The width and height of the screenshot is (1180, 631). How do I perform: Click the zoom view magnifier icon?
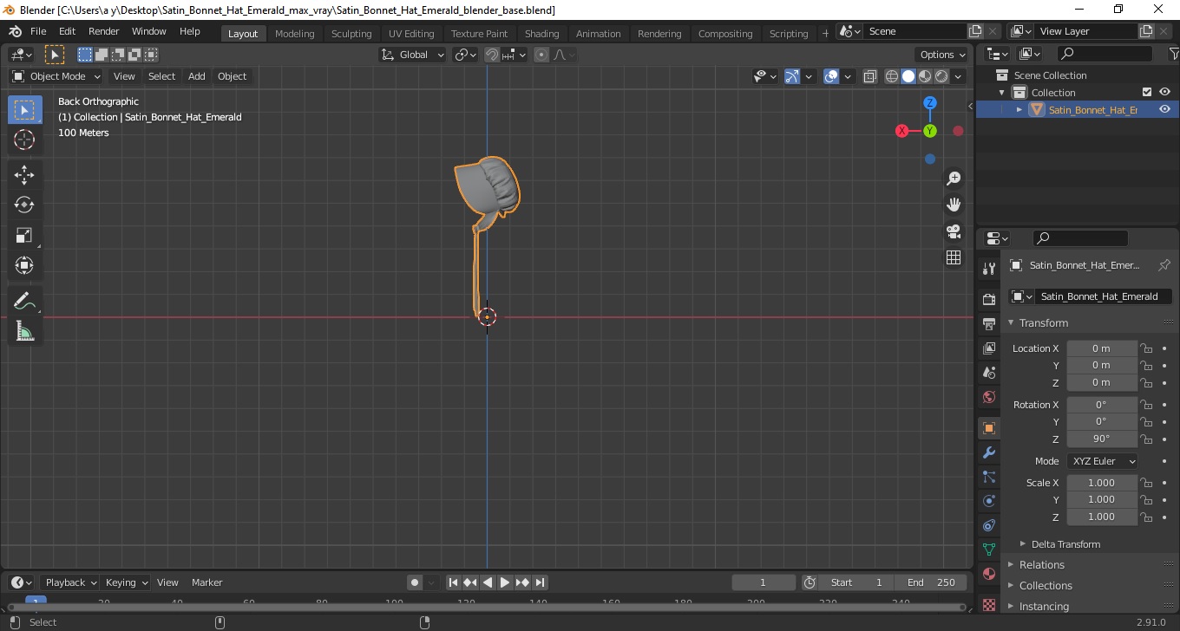click(954, 178)
